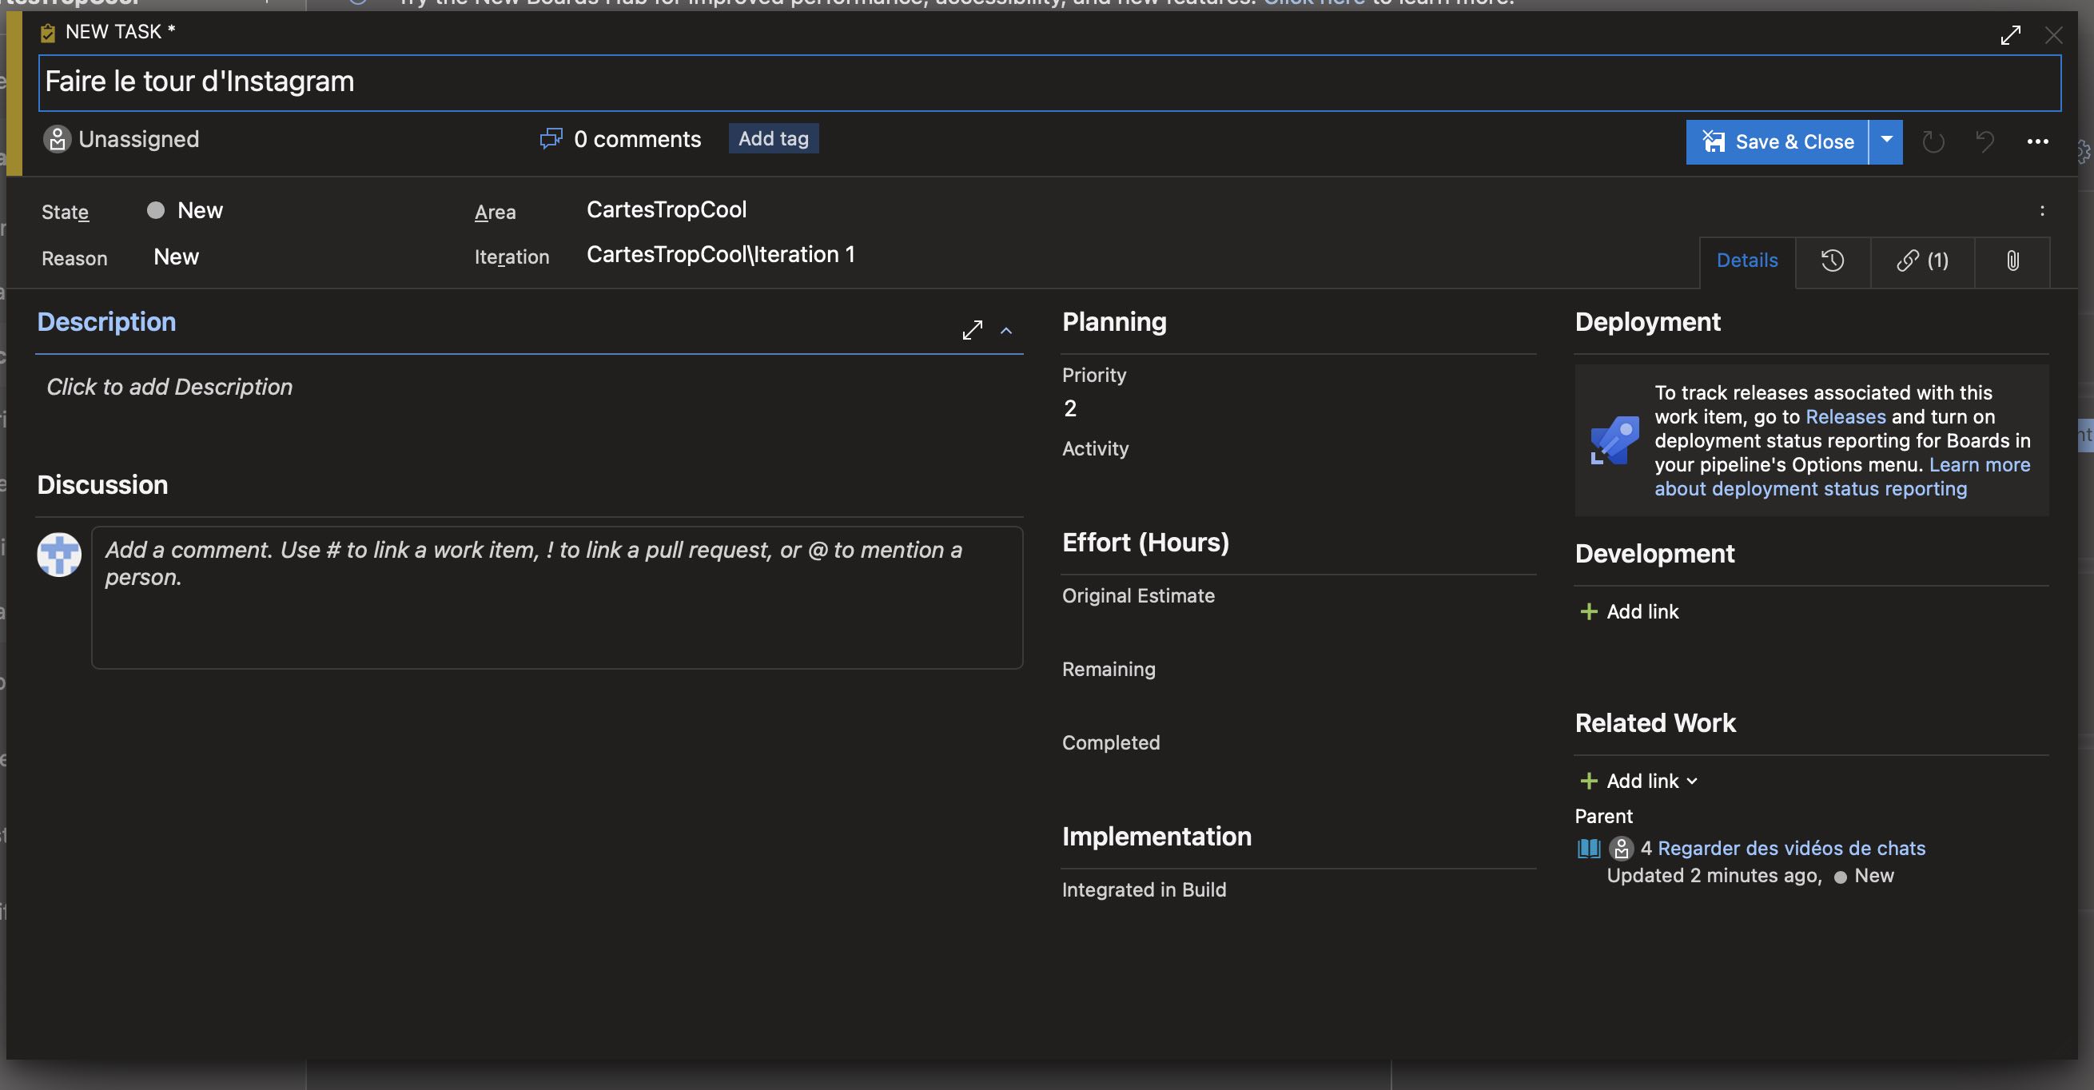
Task: Open full screen dialog with expand icon
Action: (2010, 35)
